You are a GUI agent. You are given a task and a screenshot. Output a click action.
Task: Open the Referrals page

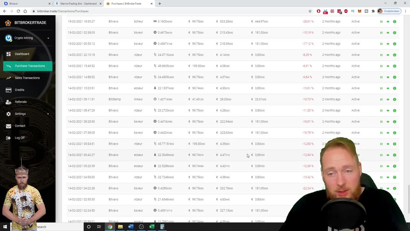(x=20, y=102)
